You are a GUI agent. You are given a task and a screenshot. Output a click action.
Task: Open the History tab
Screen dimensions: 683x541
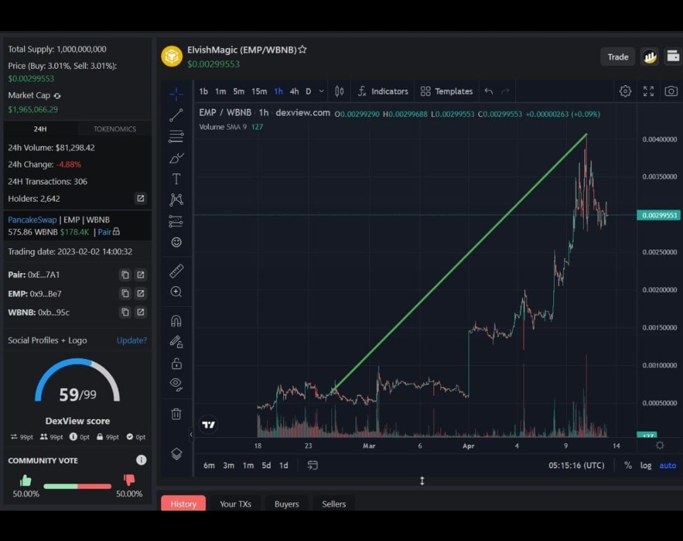pos(183,504)
